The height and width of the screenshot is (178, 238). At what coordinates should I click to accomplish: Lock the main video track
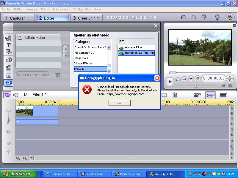pos(232,109)
